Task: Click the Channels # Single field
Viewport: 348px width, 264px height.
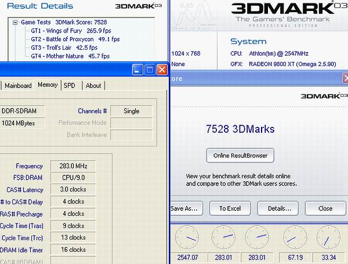Action: (132, 111)
